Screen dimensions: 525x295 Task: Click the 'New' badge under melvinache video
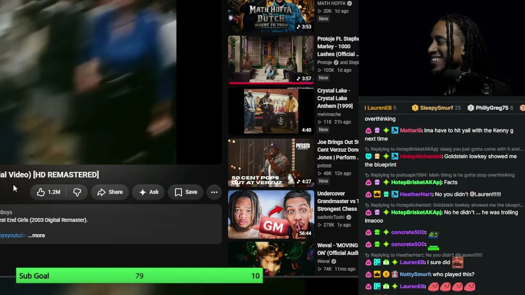pyautogui.click(x=323, y=130)
